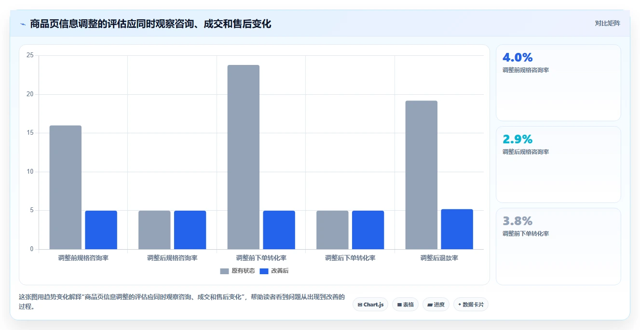Select the gray bar for 调整后下单转化率
The height and width of the screenshot is (330, 640).
[x=332, y=230]
